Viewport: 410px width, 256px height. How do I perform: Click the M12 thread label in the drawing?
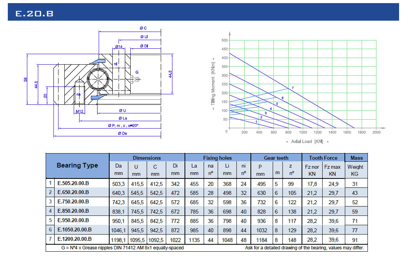click(80, 112)
